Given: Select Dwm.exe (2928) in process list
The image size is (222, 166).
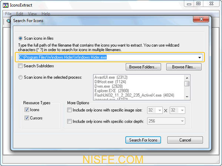Looking at the screenshot, I should pyautogui.click(x=108, y=86).
